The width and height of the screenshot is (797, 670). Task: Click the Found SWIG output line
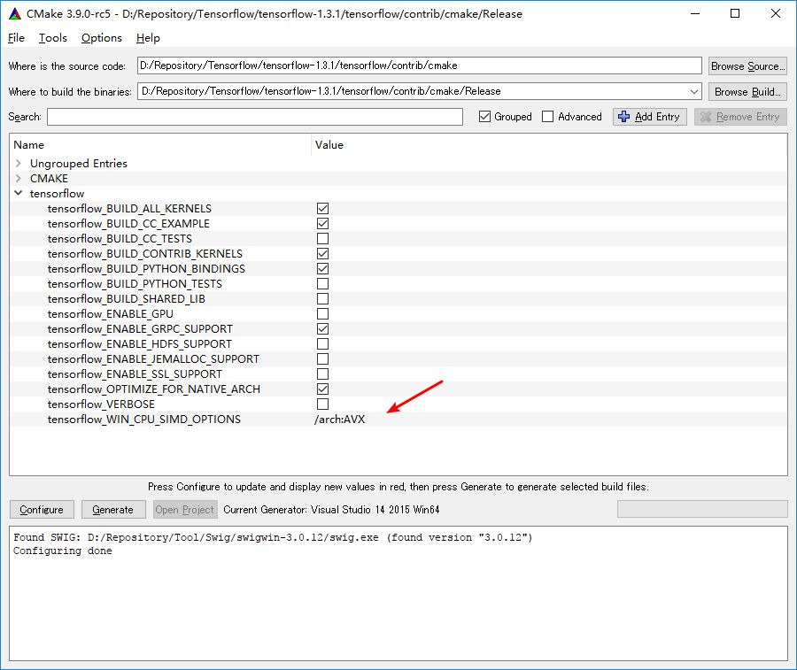coord(273,537)
